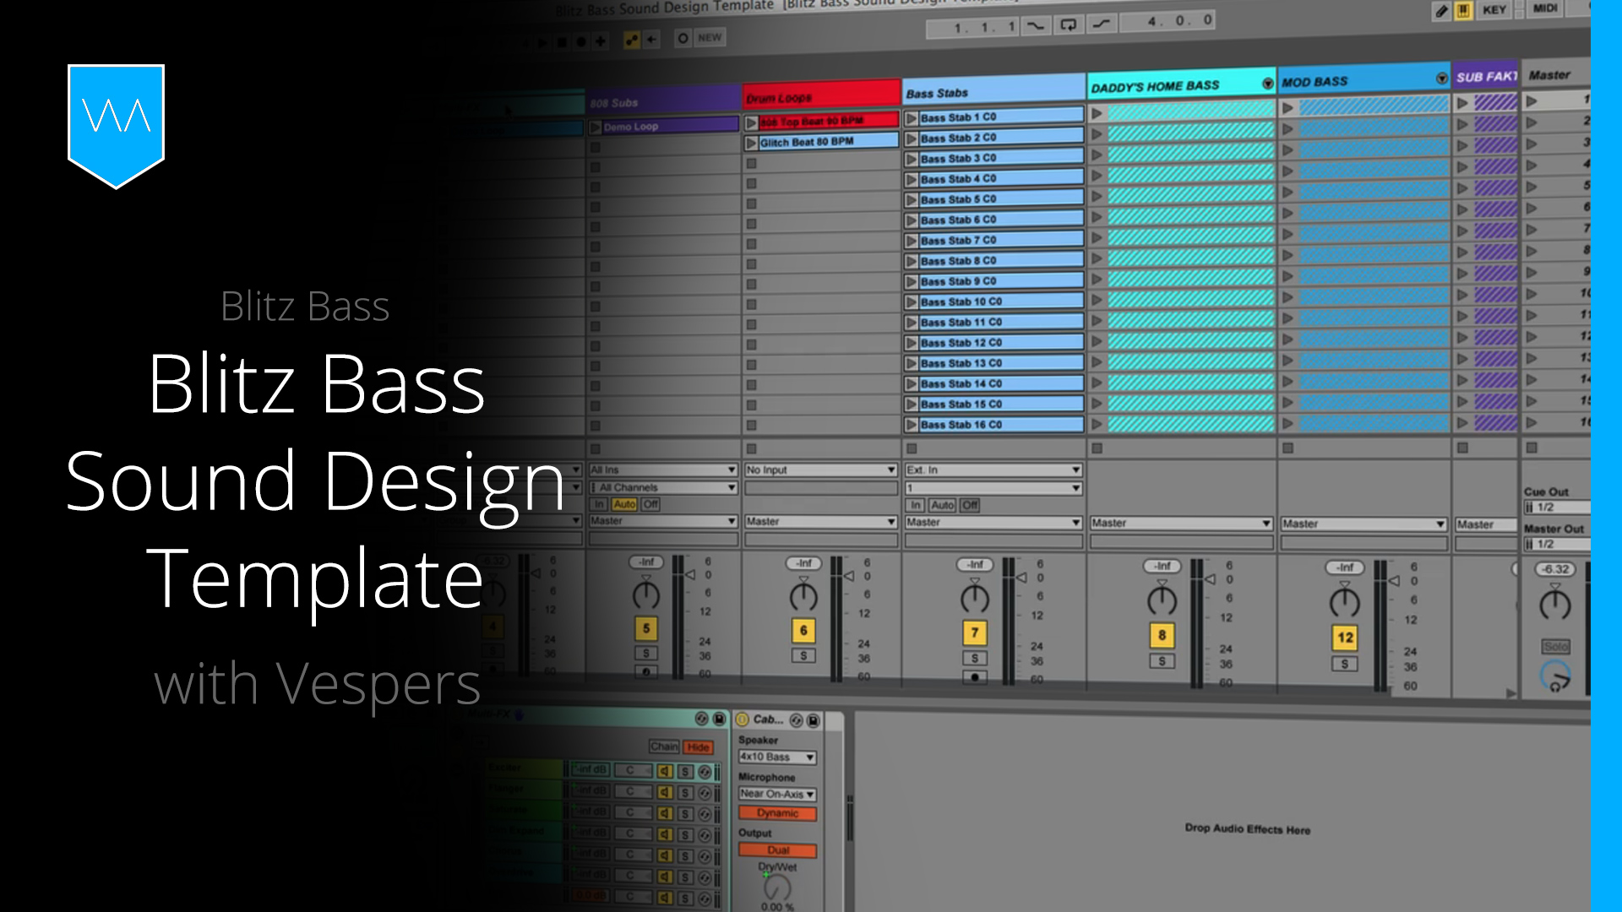The height and width of the screenshot is (912, 1622).
Task: Select the SUB FAKT track header
Action: tap(1486, 76)
